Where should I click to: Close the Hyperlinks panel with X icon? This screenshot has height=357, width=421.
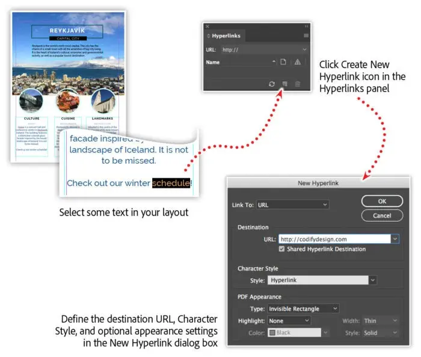pos(207,26)
